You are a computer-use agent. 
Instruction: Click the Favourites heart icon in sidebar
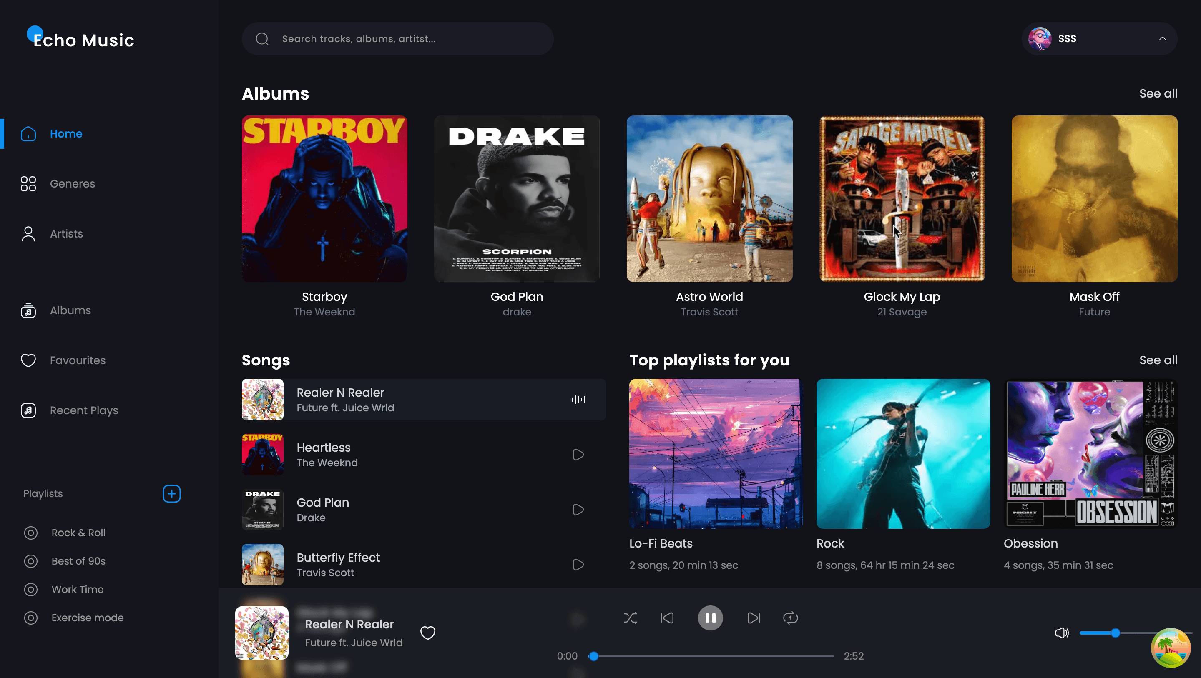tap(28, 360)
